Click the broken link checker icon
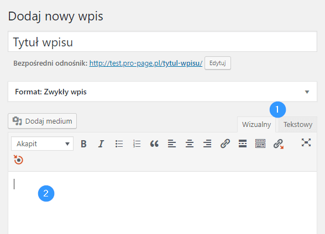The height and width of the screenshot is (234, 325). [x=278, y=143]
